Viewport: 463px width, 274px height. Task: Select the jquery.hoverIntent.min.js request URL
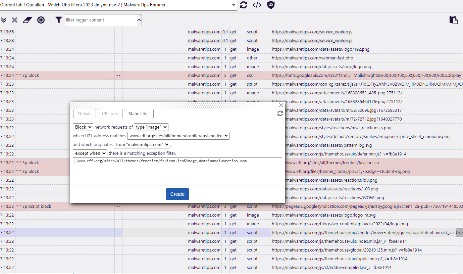click(367, 233)
